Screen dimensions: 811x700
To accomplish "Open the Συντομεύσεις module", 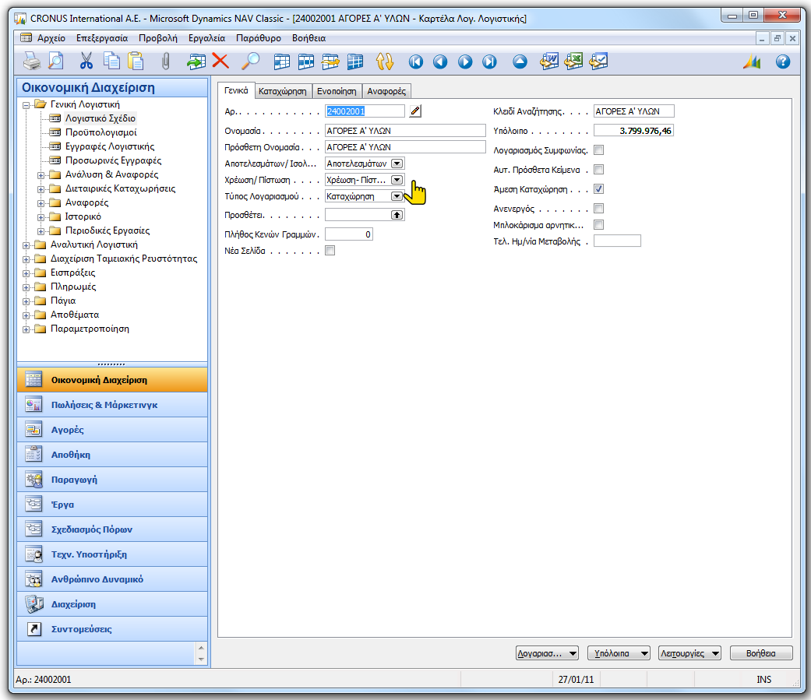I will 112,629.
